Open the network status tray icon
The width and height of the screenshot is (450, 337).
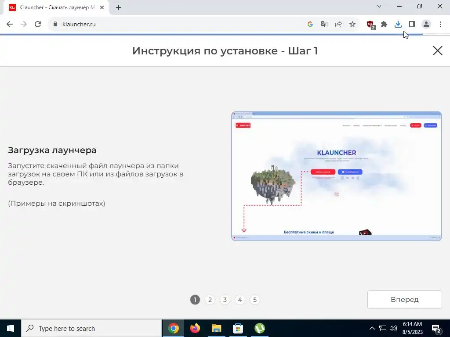pyautogui.click(x=383, y=328)
